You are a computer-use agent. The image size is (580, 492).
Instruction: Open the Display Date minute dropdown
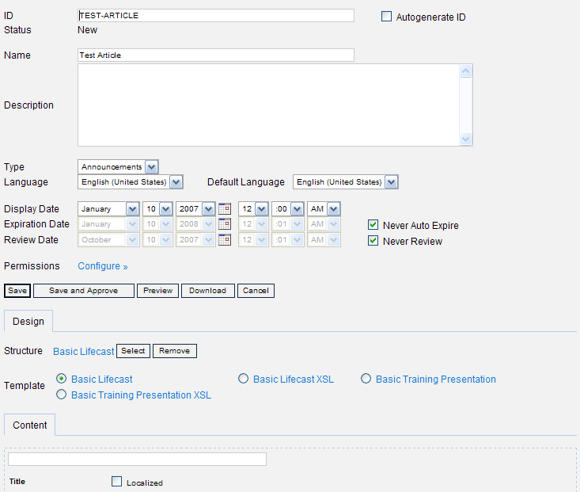(288, 209)
